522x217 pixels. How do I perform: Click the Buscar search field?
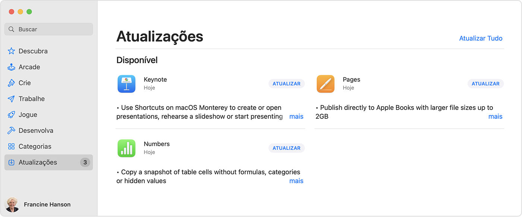48,29
